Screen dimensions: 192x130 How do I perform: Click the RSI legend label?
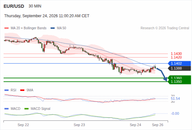click(13, 90)
